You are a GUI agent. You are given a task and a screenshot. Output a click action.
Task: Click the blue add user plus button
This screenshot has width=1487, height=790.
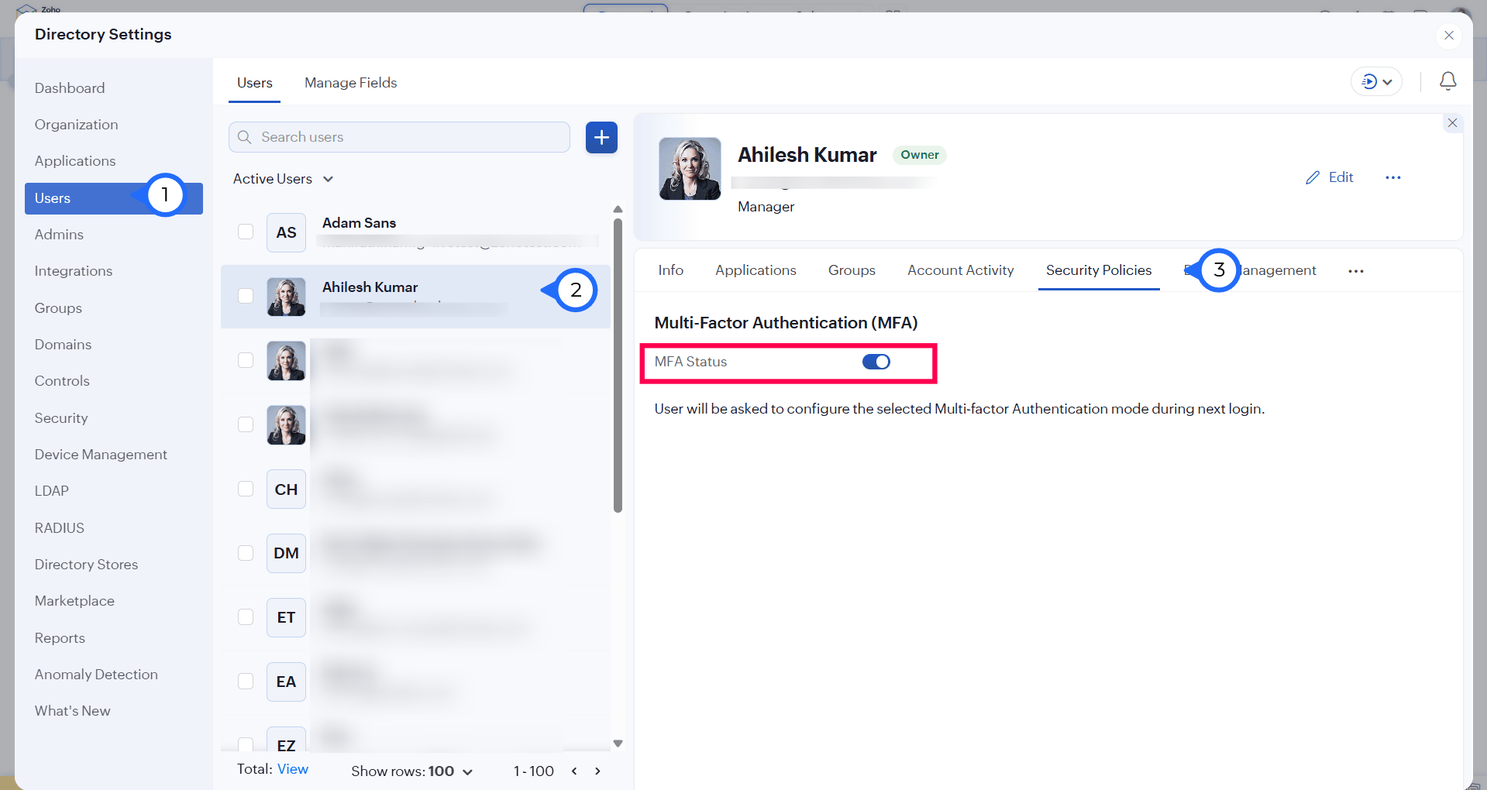pyautogui.click(x=601, y=138)
